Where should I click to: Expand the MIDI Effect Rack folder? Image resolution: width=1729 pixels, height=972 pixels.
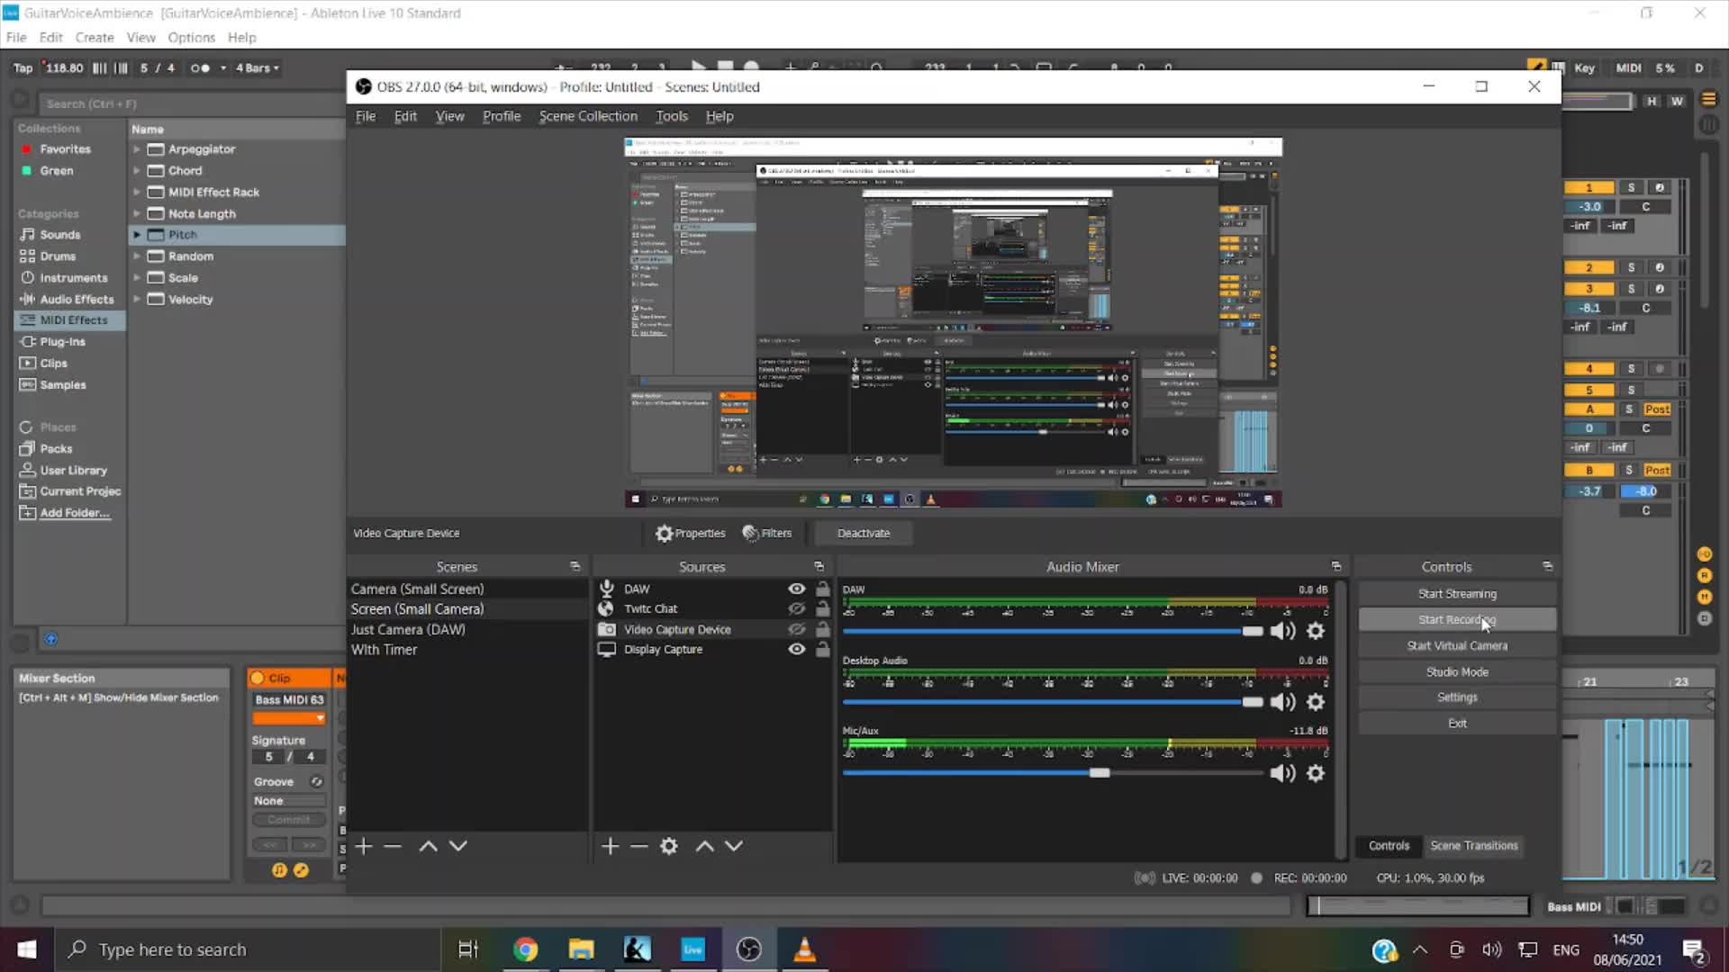click(x=137, y=192)
